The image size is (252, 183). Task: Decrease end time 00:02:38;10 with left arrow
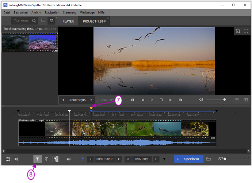click(128, 159)
